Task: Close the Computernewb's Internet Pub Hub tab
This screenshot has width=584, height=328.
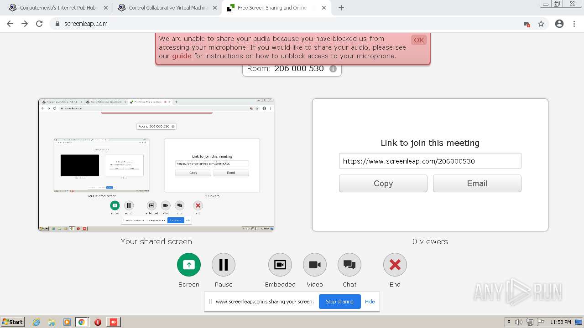Action: (x=106, y=8)
